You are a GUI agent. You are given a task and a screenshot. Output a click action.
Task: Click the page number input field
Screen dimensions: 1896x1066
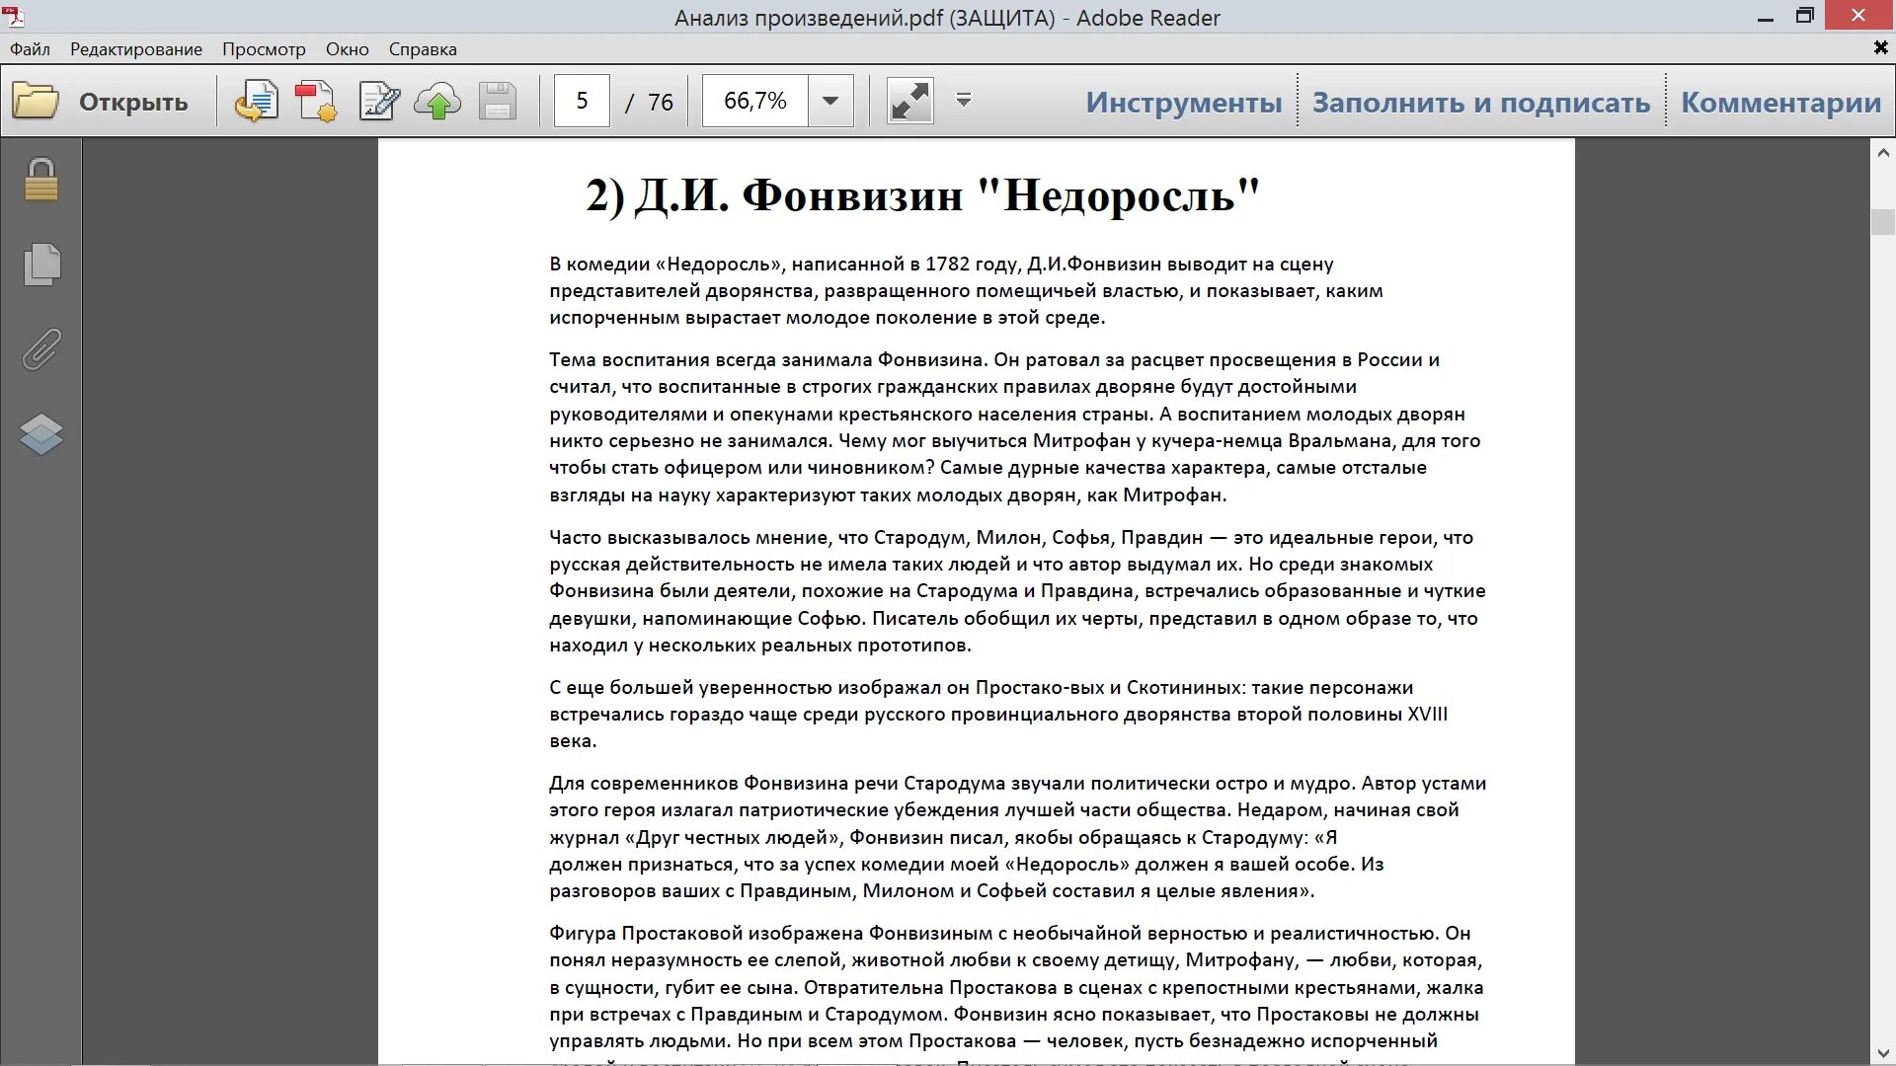pyautogui.click(x=582, y=101)
